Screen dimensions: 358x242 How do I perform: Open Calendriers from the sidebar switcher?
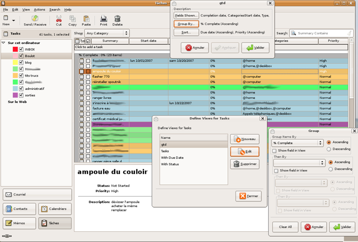click(x=55, y=209)
